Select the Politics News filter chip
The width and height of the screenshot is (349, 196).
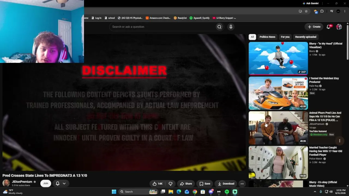pos(267,37)
